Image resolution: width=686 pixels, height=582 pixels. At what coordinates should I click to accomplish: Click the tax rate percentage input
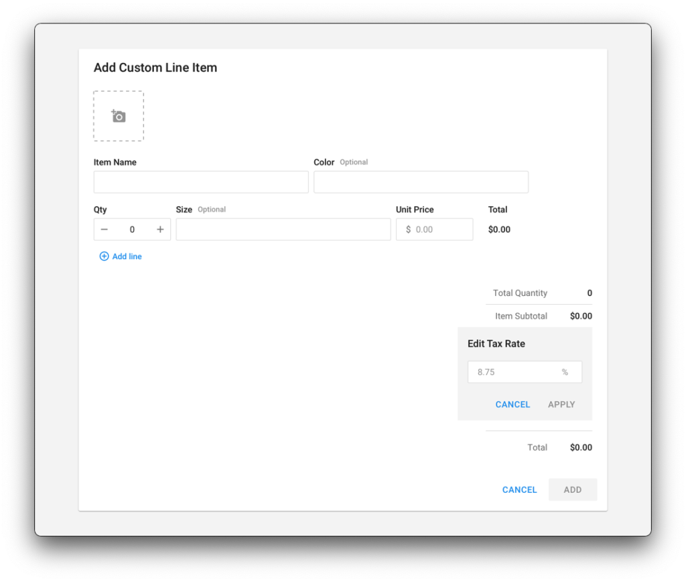coord(525,372)
